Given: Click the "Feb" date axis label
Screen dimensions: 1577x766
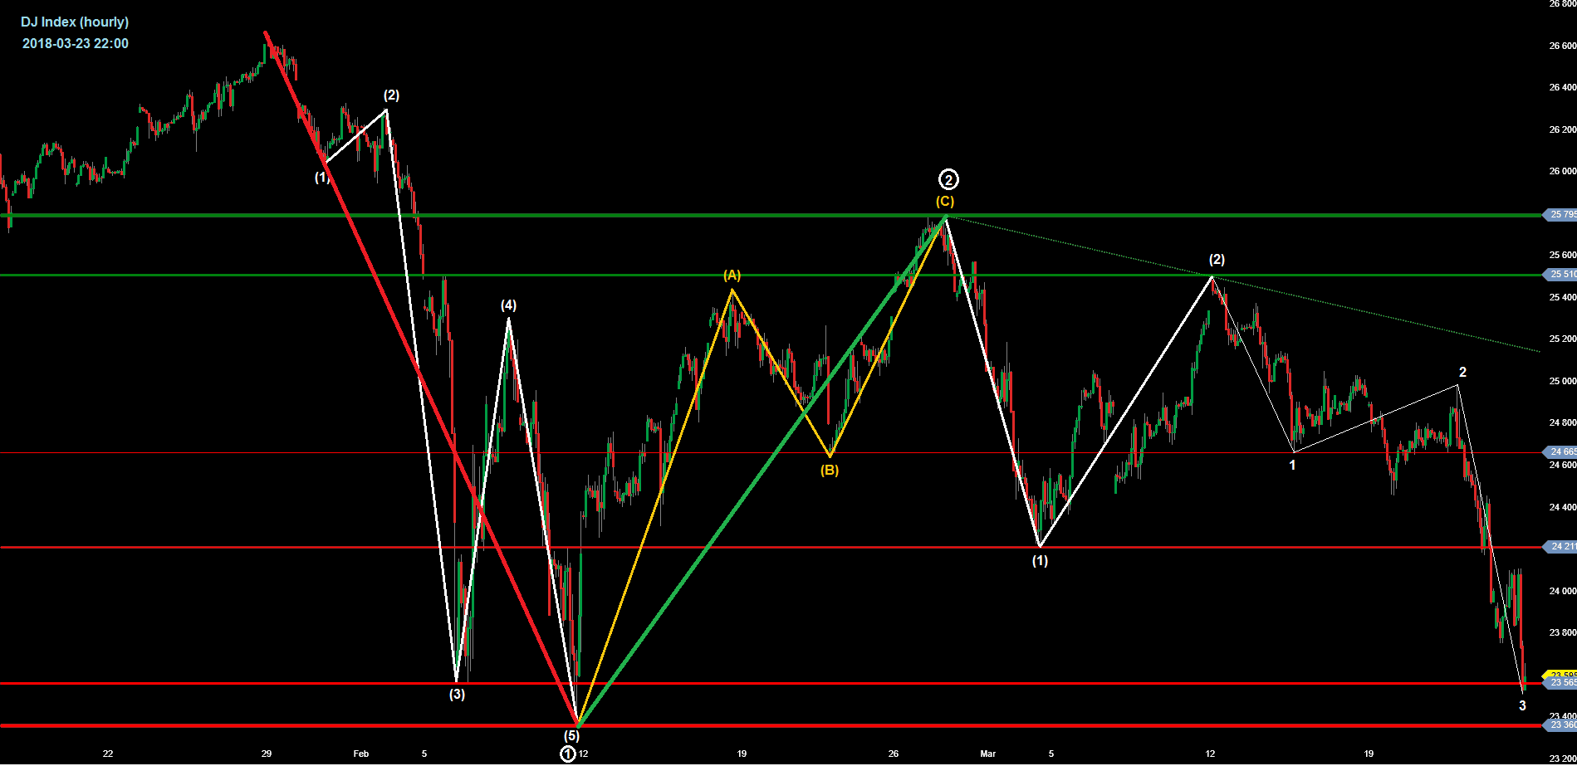Looking at the screenshot, I should (x=360, y=754).
